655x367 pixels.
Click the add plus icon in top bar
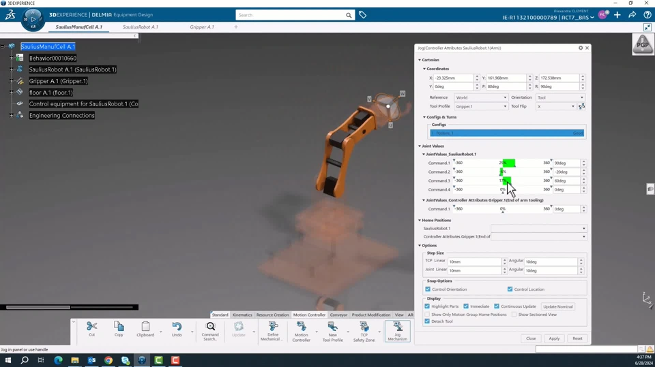617,15
